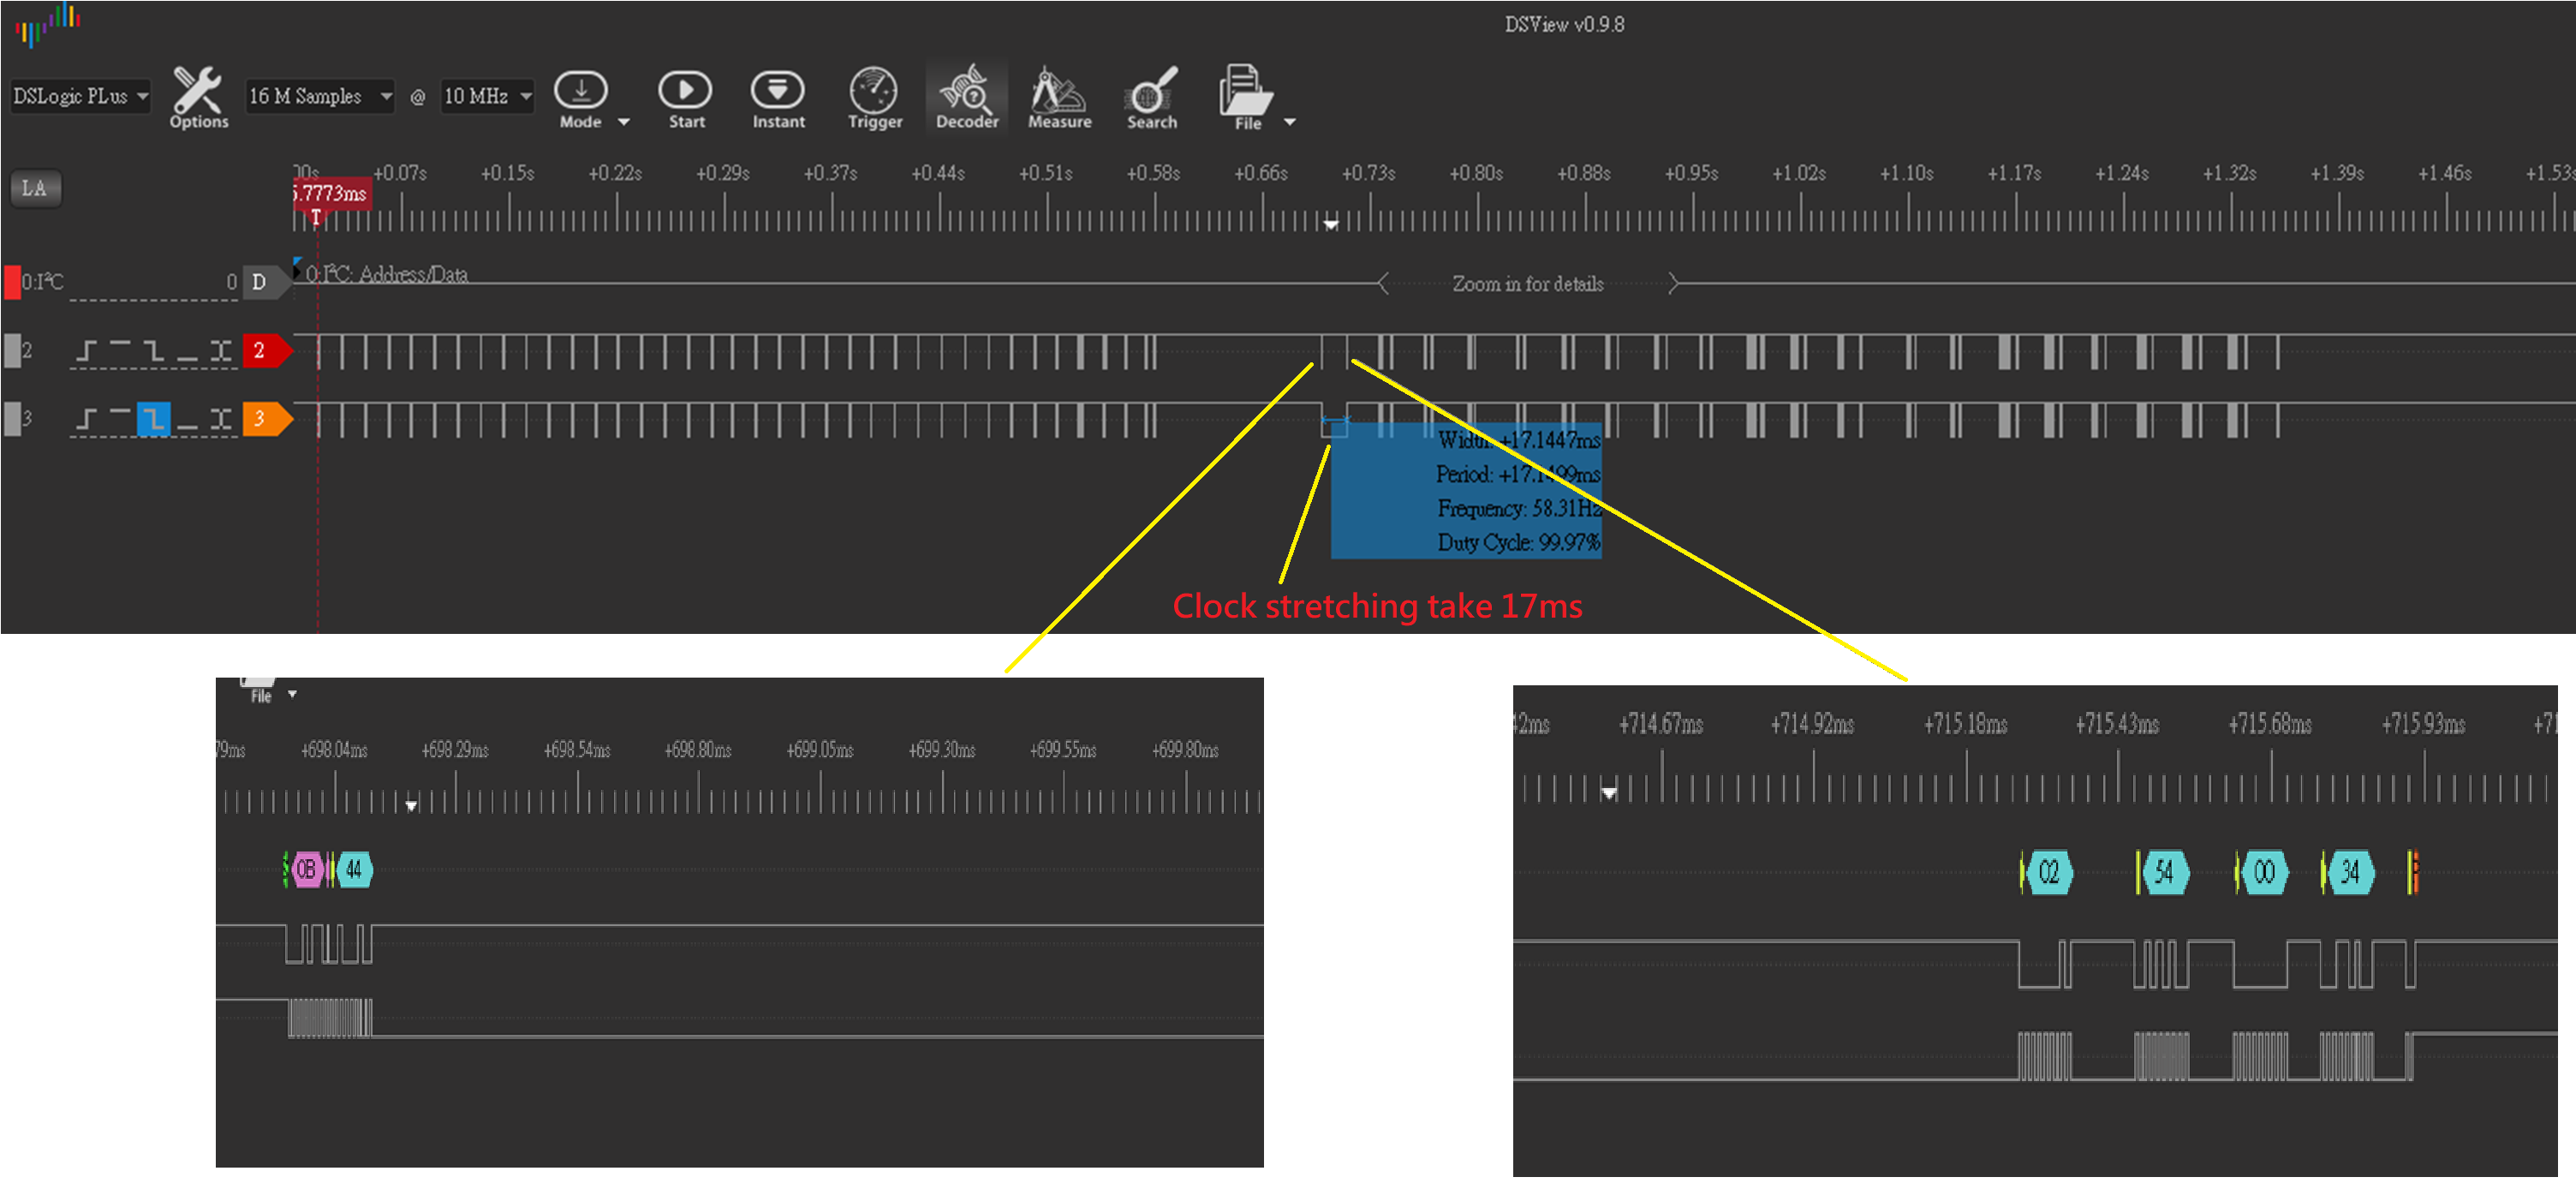Open the Trigger settings icon

(x=874, y=91)
